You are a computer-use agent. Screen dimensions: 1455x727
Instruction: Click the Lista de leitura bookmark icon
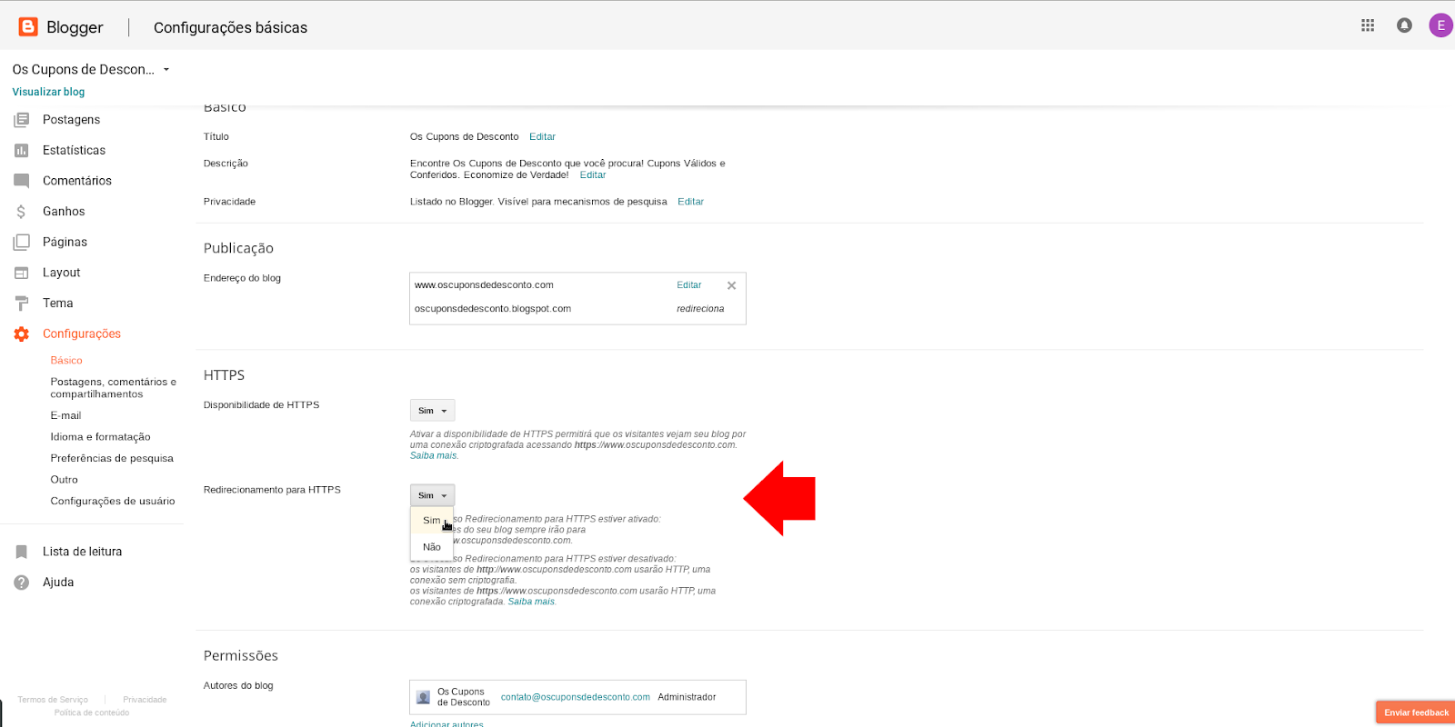[22, 552]
